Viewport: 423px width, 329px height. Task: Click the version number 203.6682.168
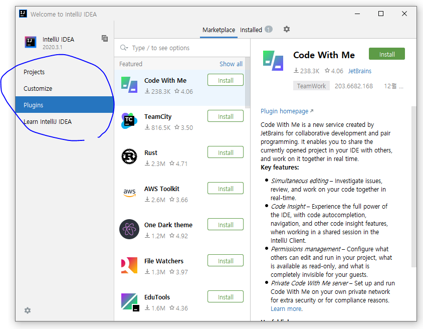pyautogui.click(x=354, y=86)
